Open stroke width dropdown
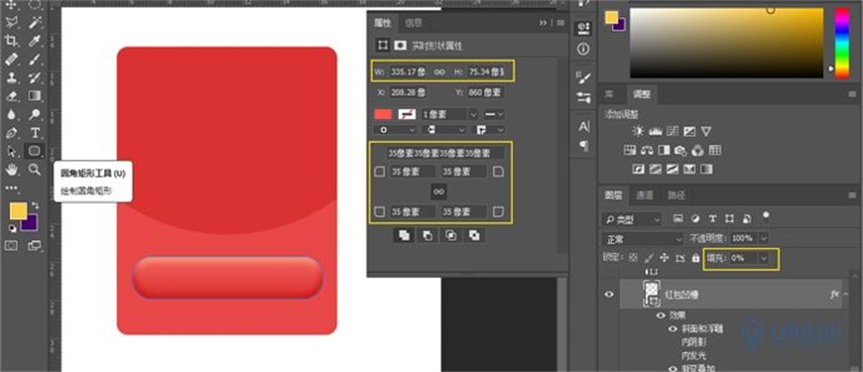863x372 pixels. click(473, 114)
